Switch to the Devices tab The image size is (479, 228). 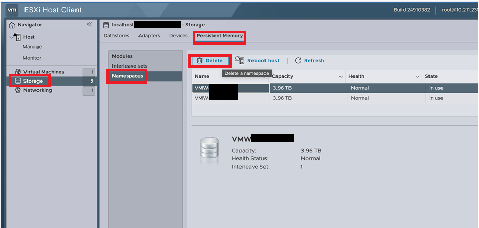[179, 36]
